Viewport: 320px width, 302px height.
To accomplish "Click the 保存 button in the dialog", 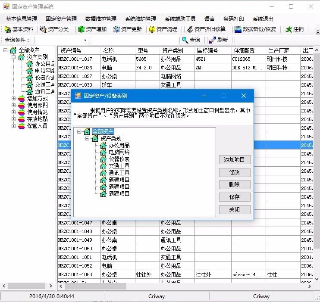I will pos(235,197).
